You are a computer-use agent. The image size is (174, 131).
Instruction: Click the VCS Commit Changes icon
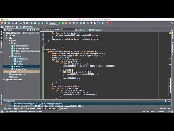coord(77,23)
